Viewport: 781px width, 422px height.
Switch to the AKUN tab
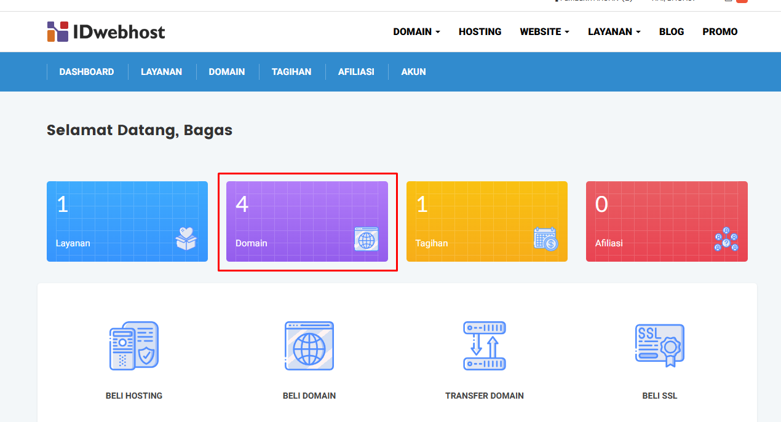(414, 72)
